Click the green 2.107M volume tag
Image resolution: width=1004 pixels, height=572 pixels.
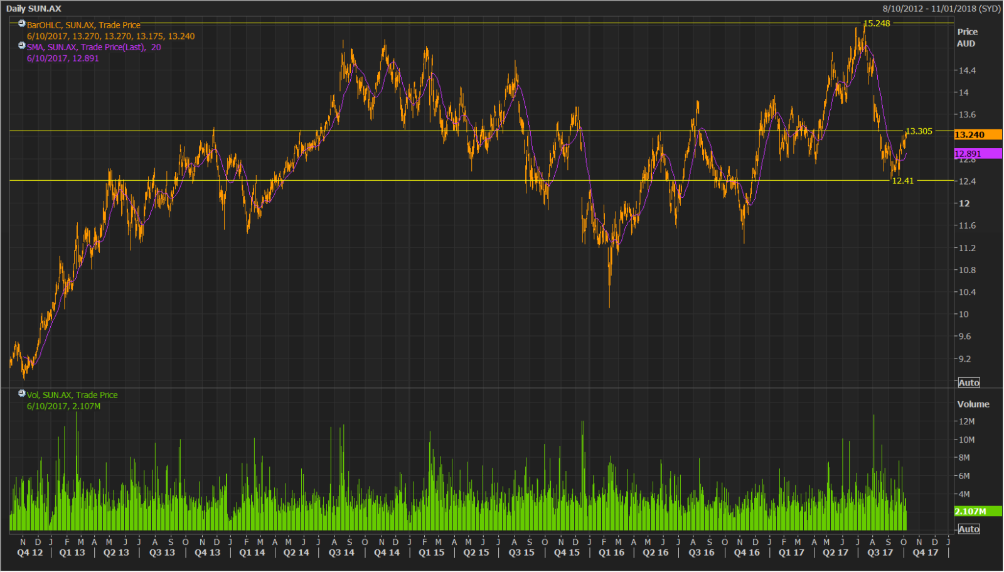[978, 512]
